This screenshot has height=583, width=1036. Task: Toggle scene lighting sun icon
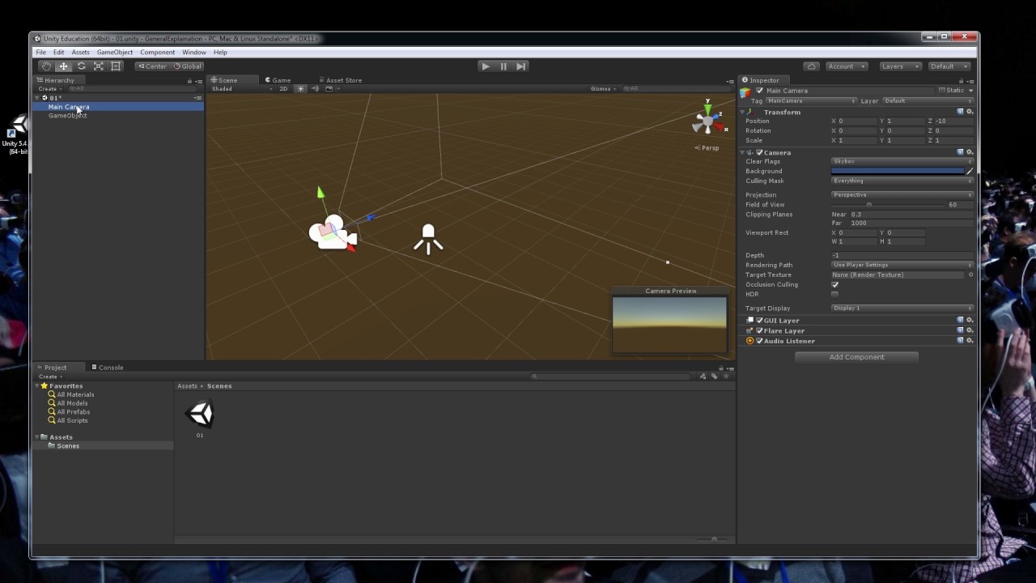300,88
